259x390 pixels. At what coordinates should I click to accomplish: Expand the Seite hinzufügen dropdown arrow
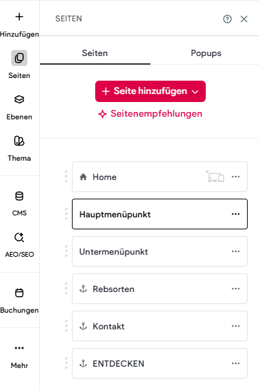click(x=195, y=91)
